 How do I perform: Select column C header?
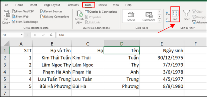coord(88,44)
